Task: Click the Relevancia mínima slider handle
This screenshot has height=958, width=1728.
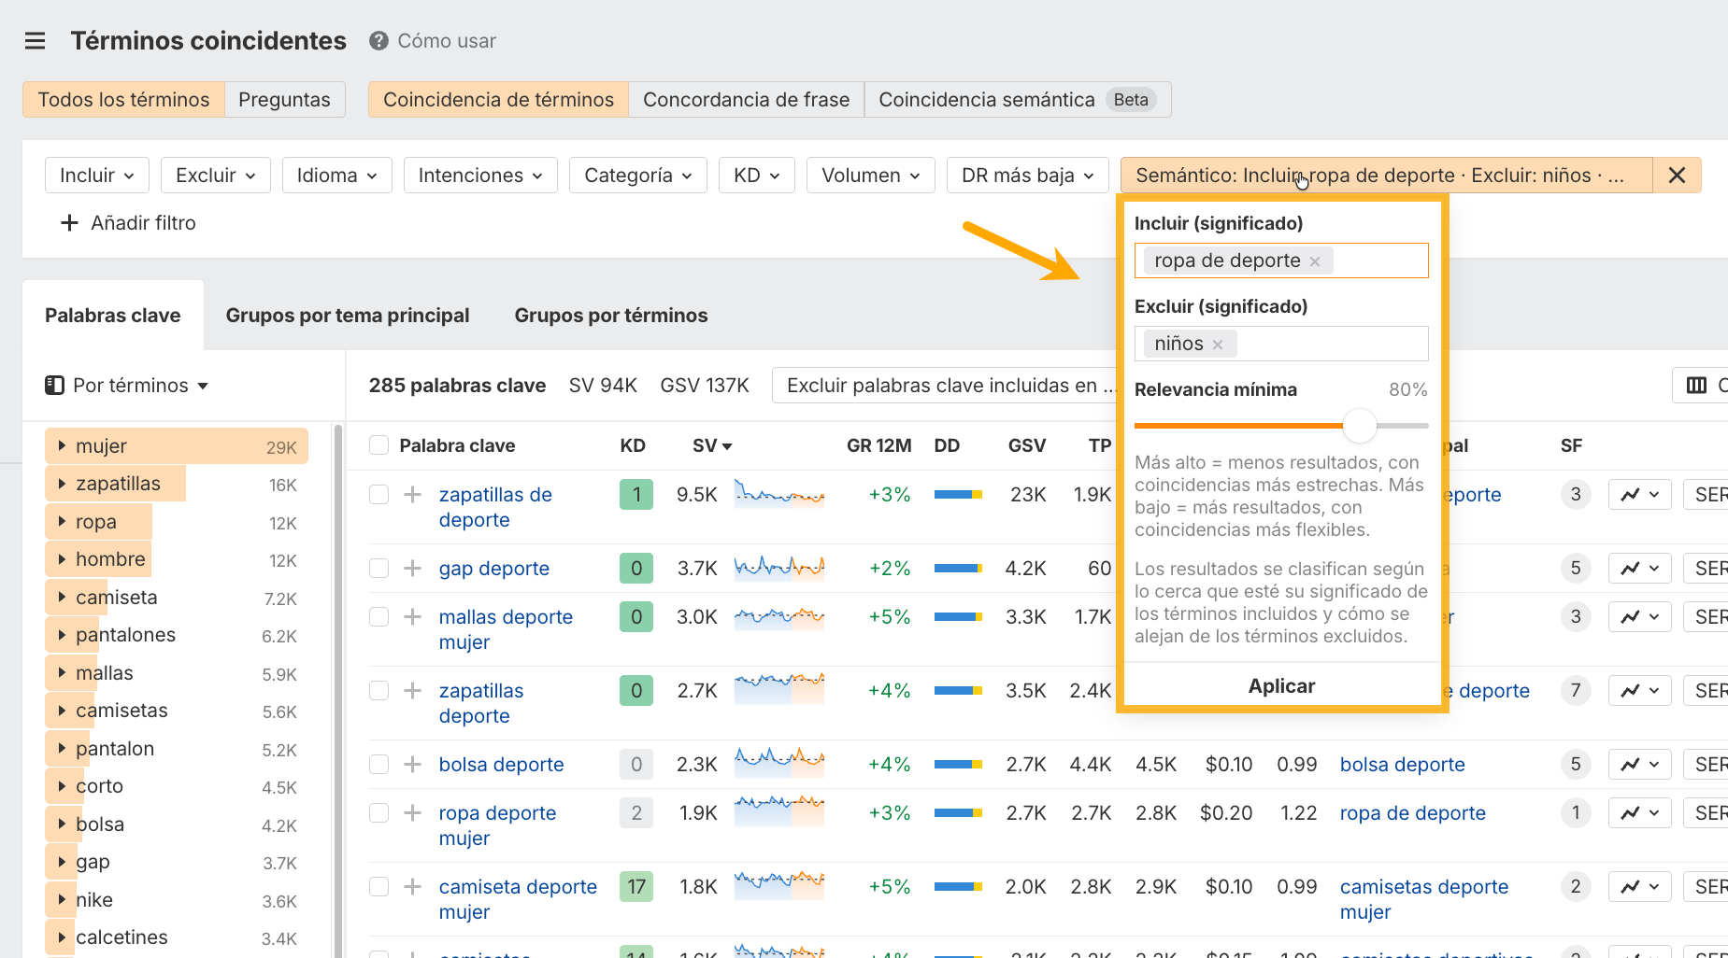Action: coord(1360,426)
